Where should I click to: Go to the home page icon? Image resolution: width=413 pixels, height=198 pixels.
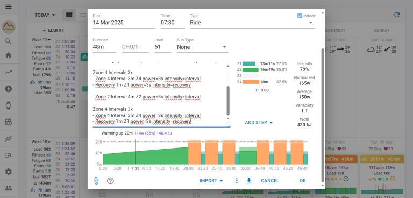(x=9, y=55)
